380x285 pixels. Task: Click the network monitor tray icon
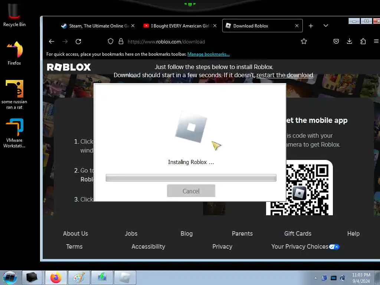coord(334,278)
